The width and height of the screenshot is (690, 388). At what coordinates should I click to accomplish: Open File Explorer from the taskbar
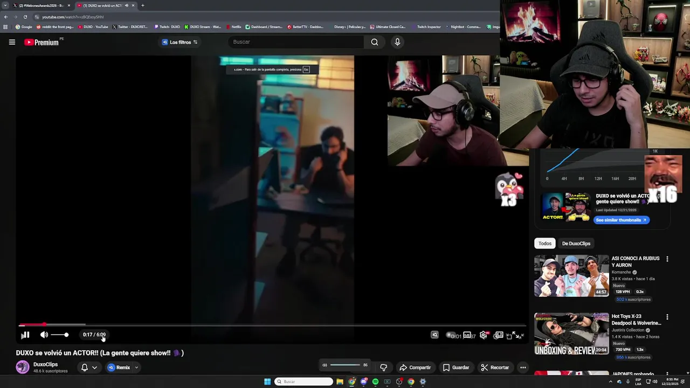340,382
